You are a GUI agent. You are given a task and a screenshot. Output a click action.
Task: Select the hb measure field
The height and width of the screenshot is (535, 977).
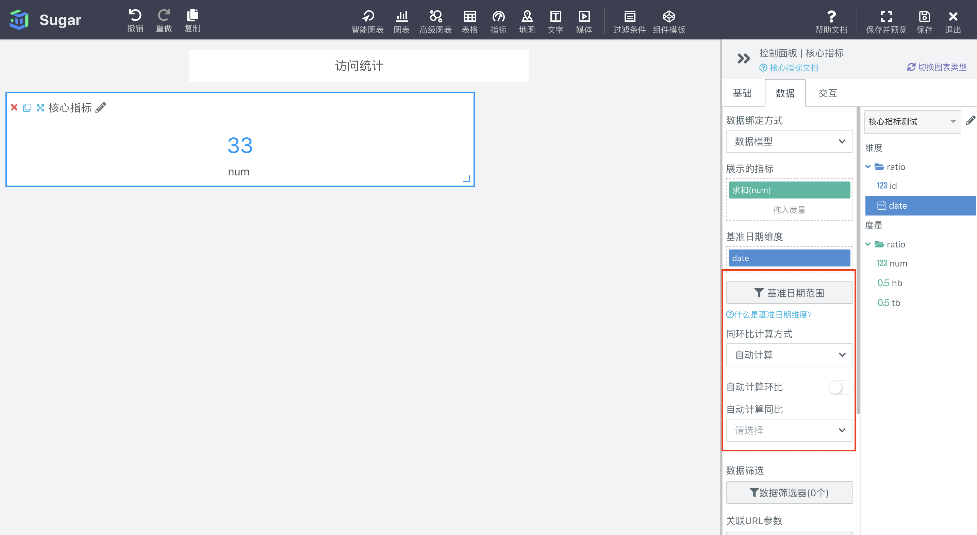tap(889, 283)
